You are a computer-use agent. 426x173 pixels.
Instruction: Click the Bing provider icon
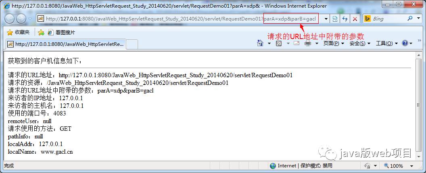point(368,19)
